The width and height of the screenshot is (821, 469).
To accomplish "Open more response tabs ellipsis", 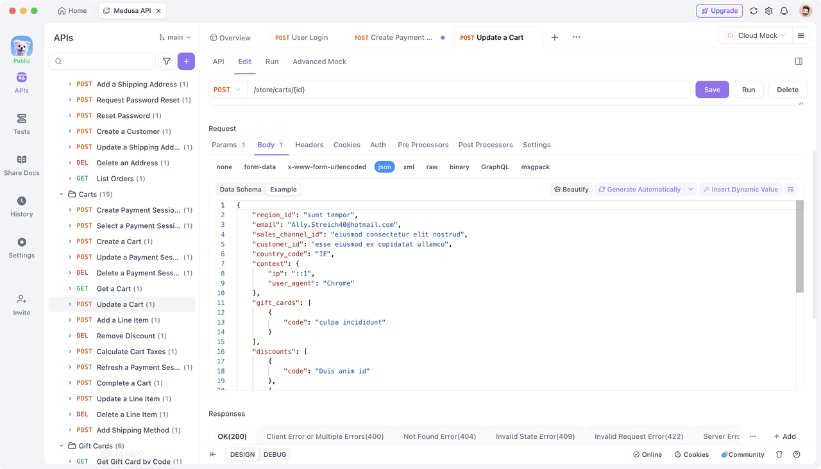I will (753, 436).
